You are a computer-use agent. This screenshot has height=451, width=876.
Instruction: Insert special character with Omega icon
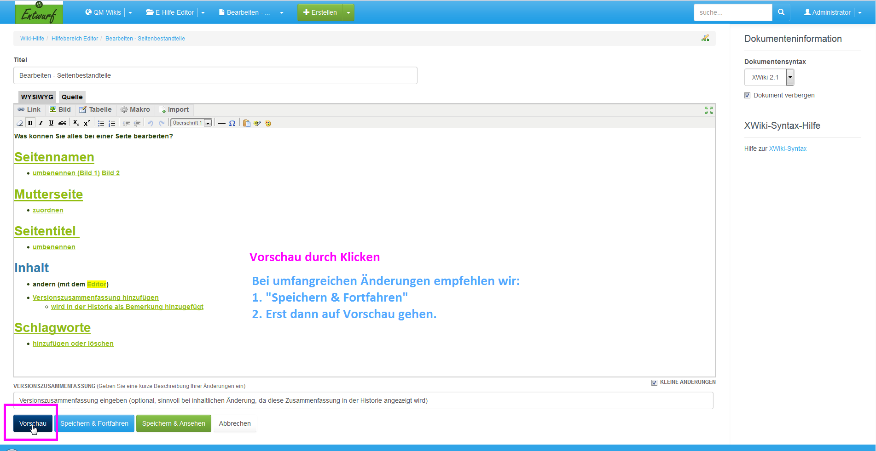tap(232, 123)
